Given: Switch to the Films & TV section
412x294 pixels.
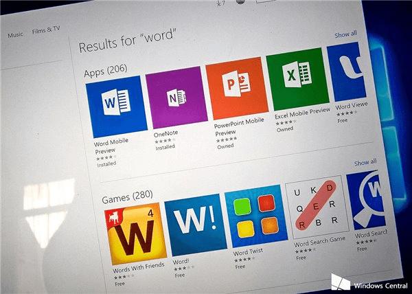Looking at the screenshot, I should (x=46, y=30).
